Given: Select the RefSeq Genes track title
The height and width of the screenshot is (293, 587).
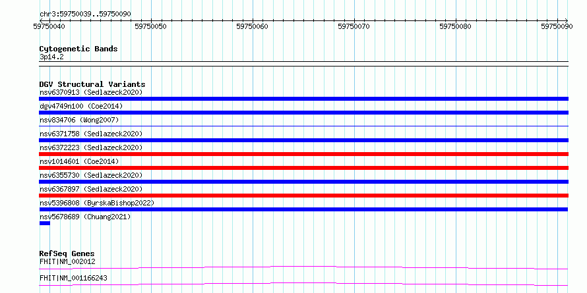Looking at the screenshot, I should coord(67,253).
